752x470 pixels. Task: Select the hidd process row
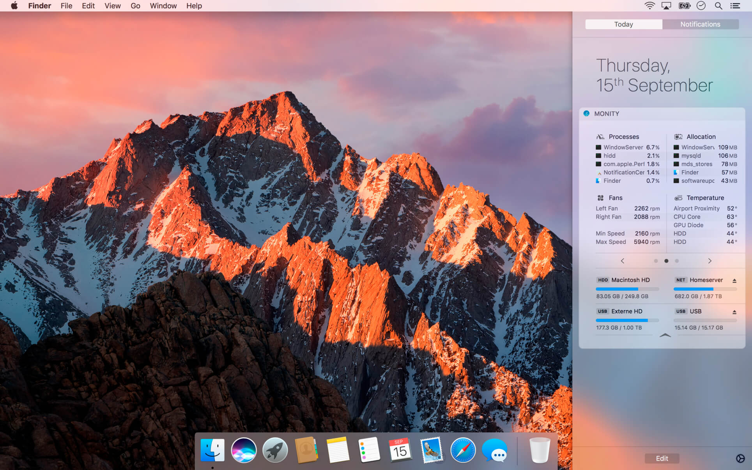[628, 155]
